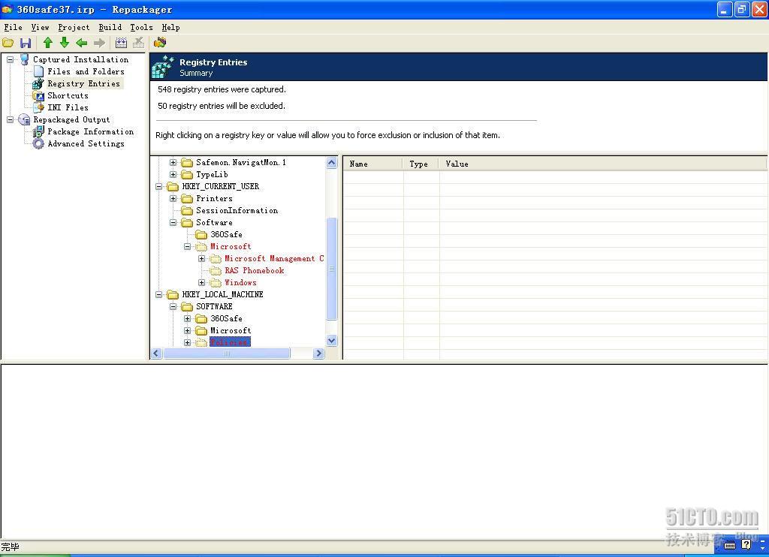Click the Build package icon in toolbar
Viewport: 769px width, 557px height.
(x=121, y=43)
